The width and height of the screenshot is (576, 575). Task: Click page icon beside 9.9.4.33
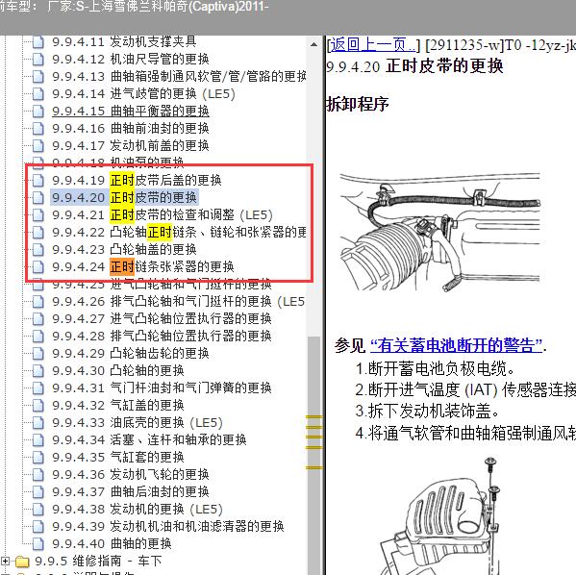point(38,422)
